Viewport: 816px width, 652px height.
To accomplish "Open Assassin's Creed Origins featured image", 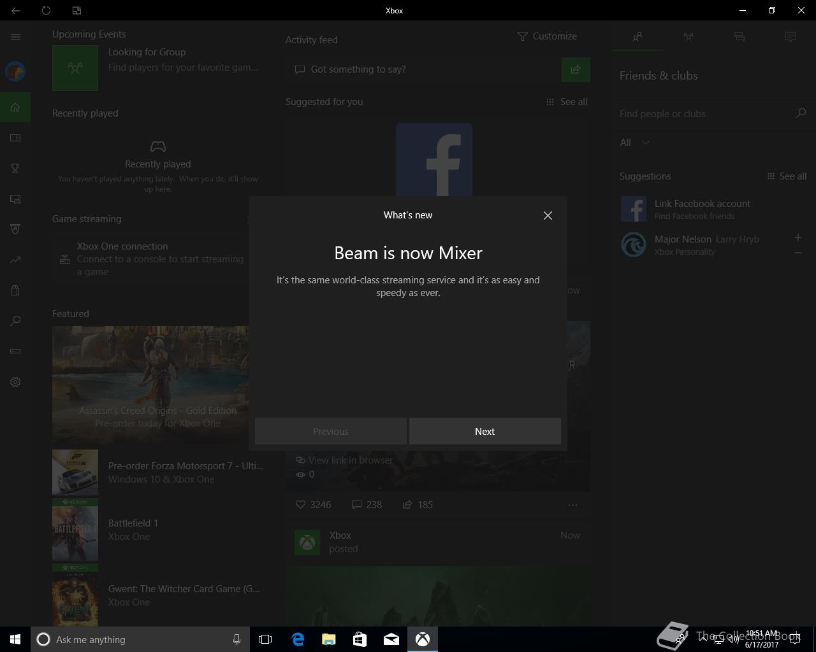I will [x=150, y=385].
